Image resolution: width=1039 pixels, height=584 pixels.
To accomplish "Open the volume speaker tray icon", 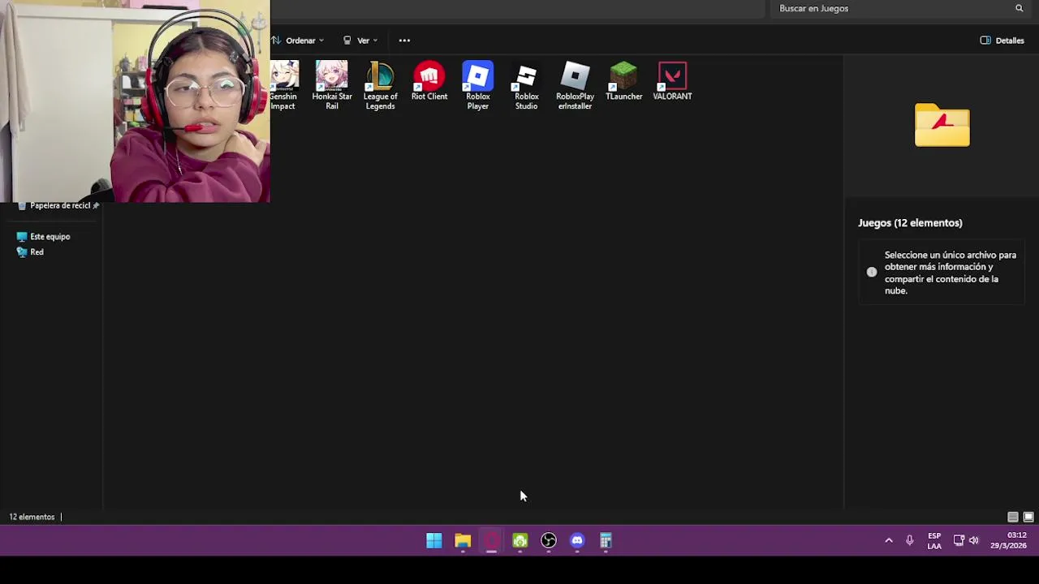I will (x=974, y=541).
